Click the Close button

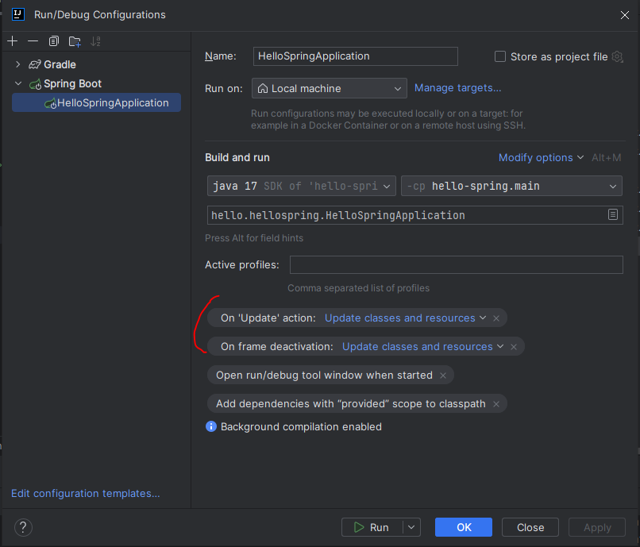tap(530, 527)
